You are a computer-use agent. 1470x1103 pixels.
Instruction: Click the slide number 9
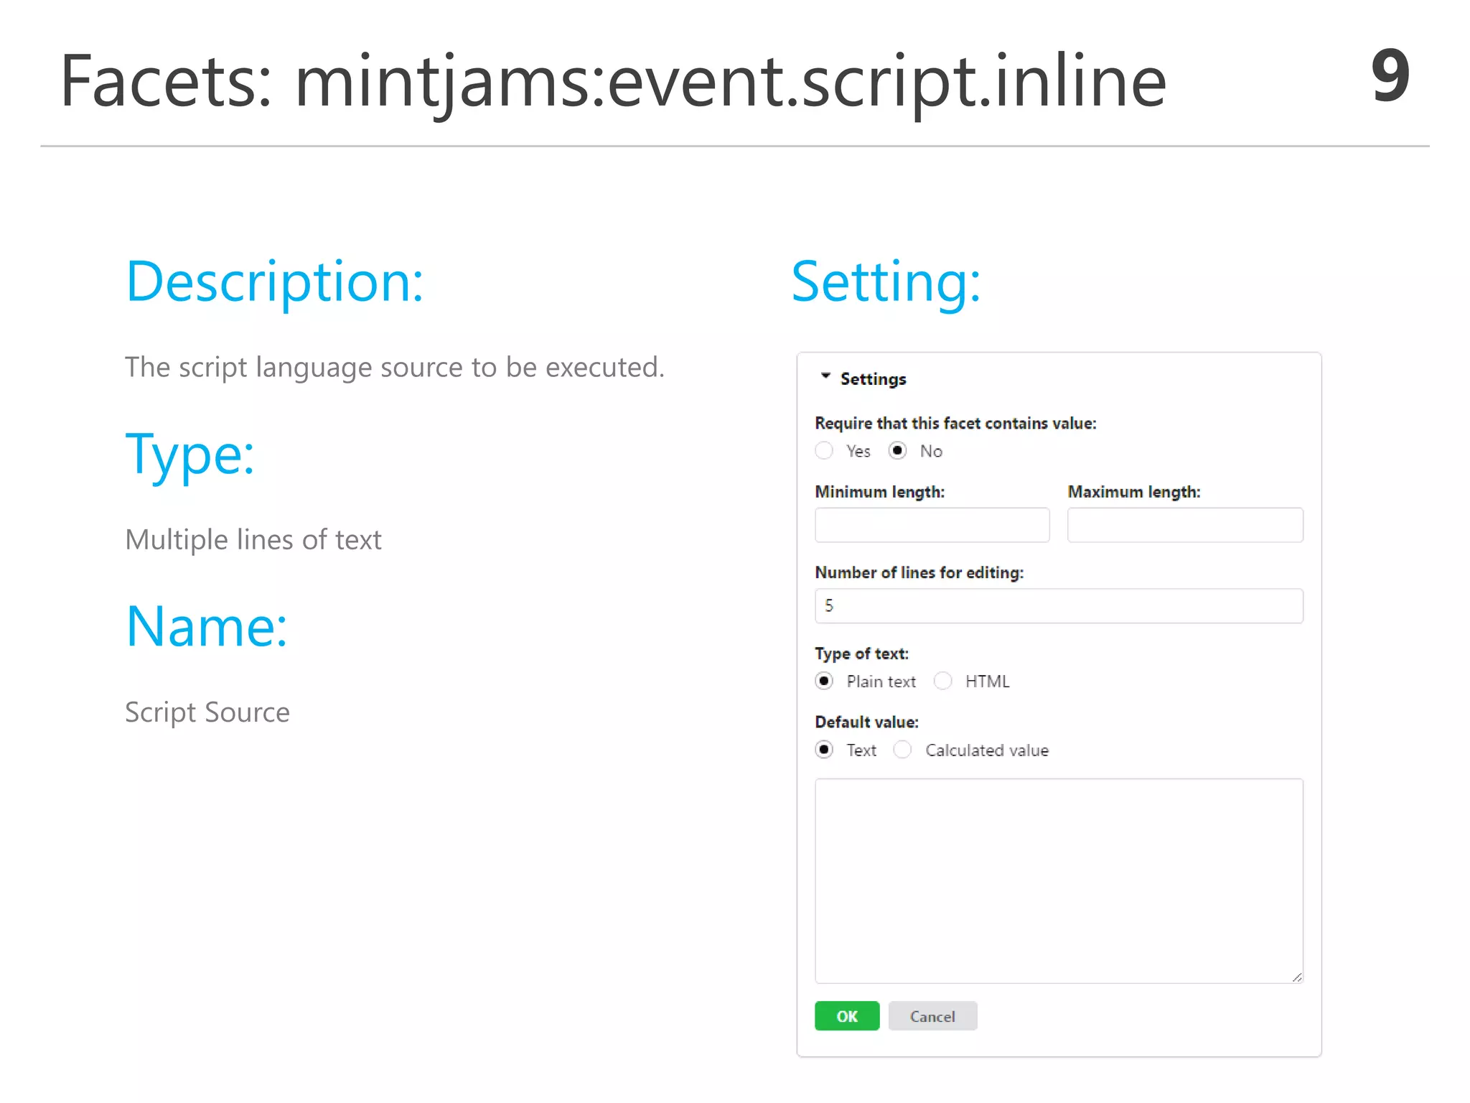pos(1390,75)
